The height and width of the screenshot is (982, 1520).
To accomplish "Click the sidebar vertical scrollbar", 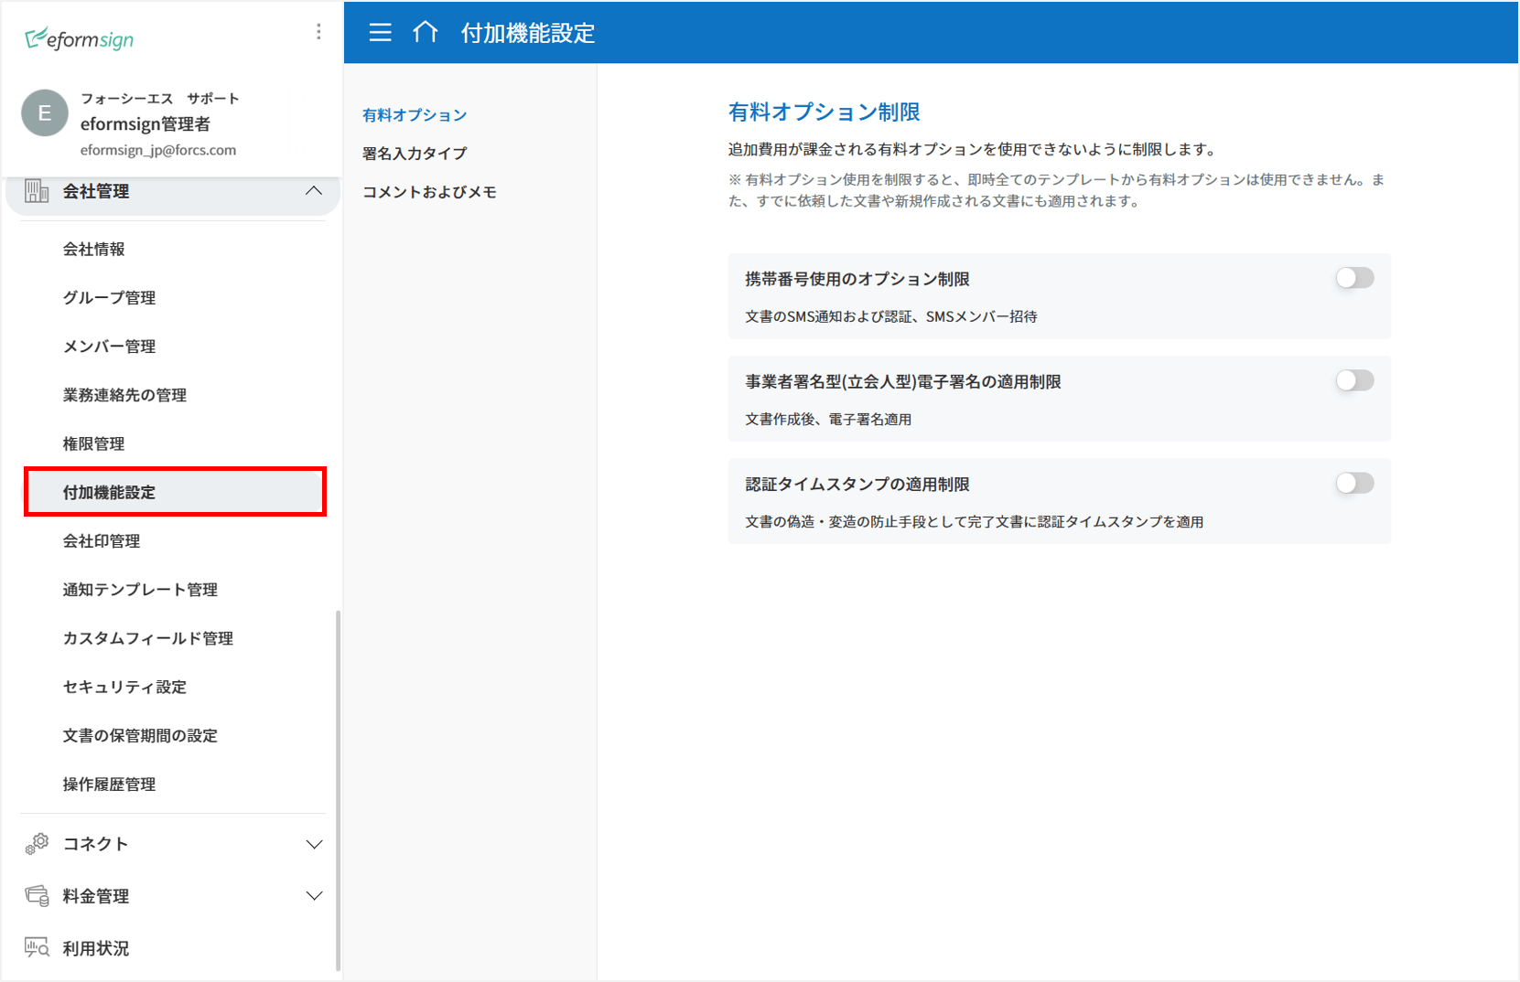I will click(x=338, y=786).
